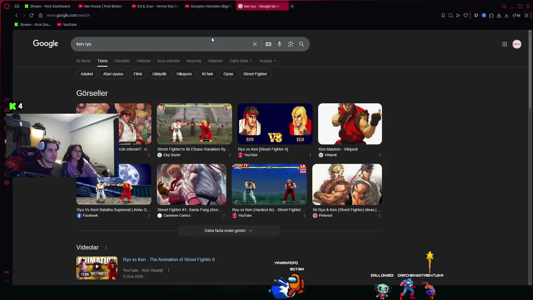Reload the page with the refresh icon

coord(31,15)
